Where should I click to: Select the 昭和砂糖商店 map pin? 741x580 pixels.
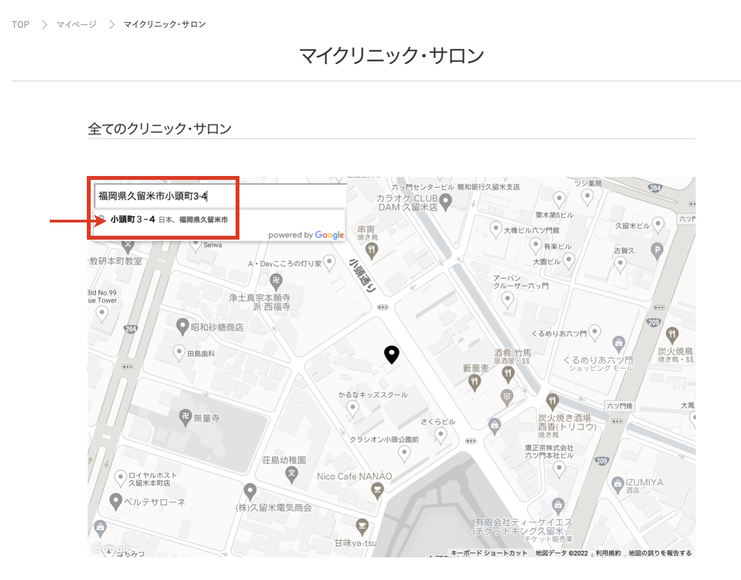[182, 327]
